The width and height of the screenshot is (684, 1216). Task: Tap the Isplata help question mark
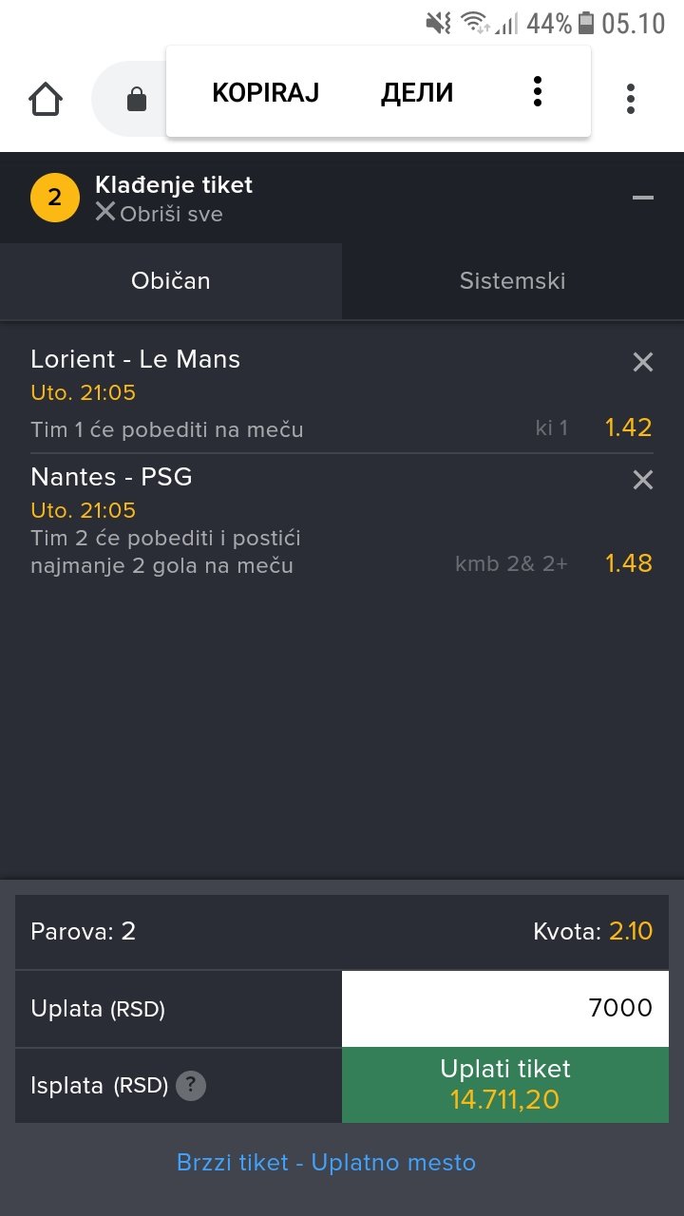(x=191, y=1085)
